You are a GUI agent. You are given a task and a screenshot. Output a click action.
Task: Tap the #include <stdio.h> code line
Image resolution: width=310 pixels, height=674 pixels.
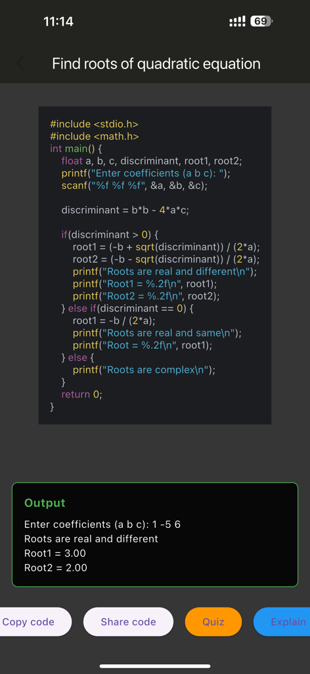tap(95, 124)
